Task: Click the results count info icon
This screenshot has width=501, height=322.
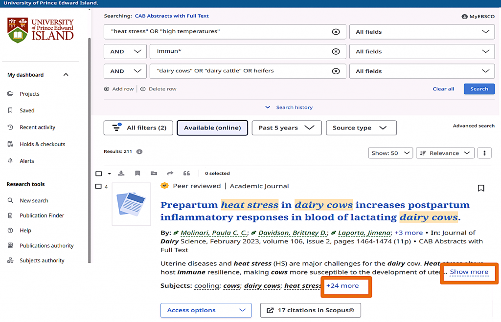Action: tap(139, 151)
